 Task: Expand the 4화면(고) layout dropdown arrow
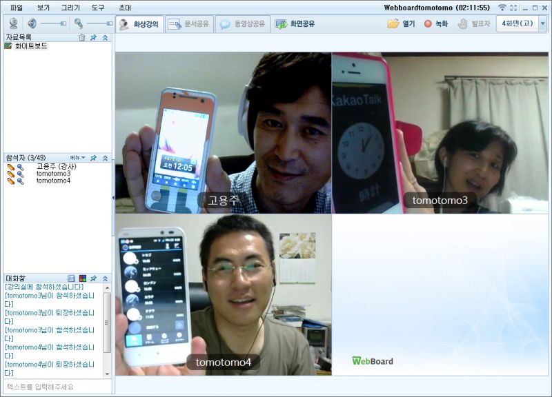coord(542,23)
